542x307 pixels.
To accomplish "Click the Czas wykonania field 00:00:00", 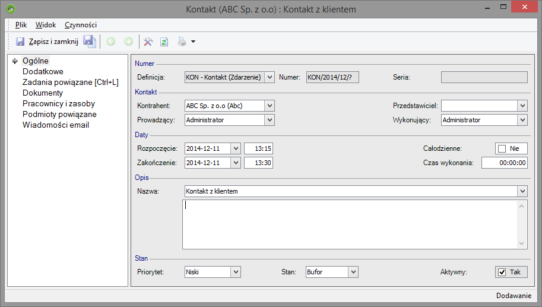I will coord(505,163).
